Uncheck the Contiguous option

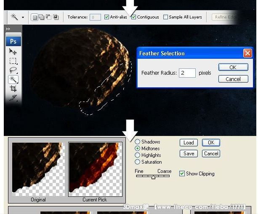pyautogui.click(x=133, y=17)
